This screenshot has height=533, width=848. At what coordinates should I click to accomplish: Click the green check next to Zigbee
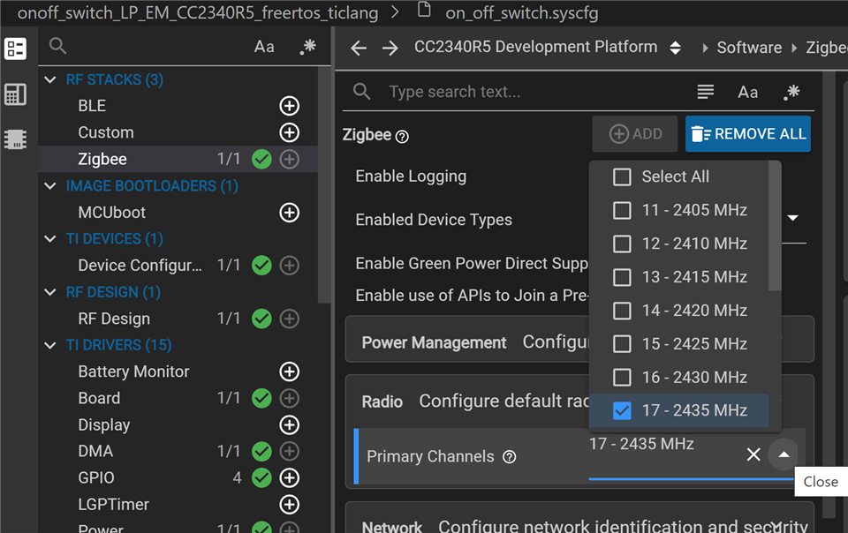coord(261,160)
